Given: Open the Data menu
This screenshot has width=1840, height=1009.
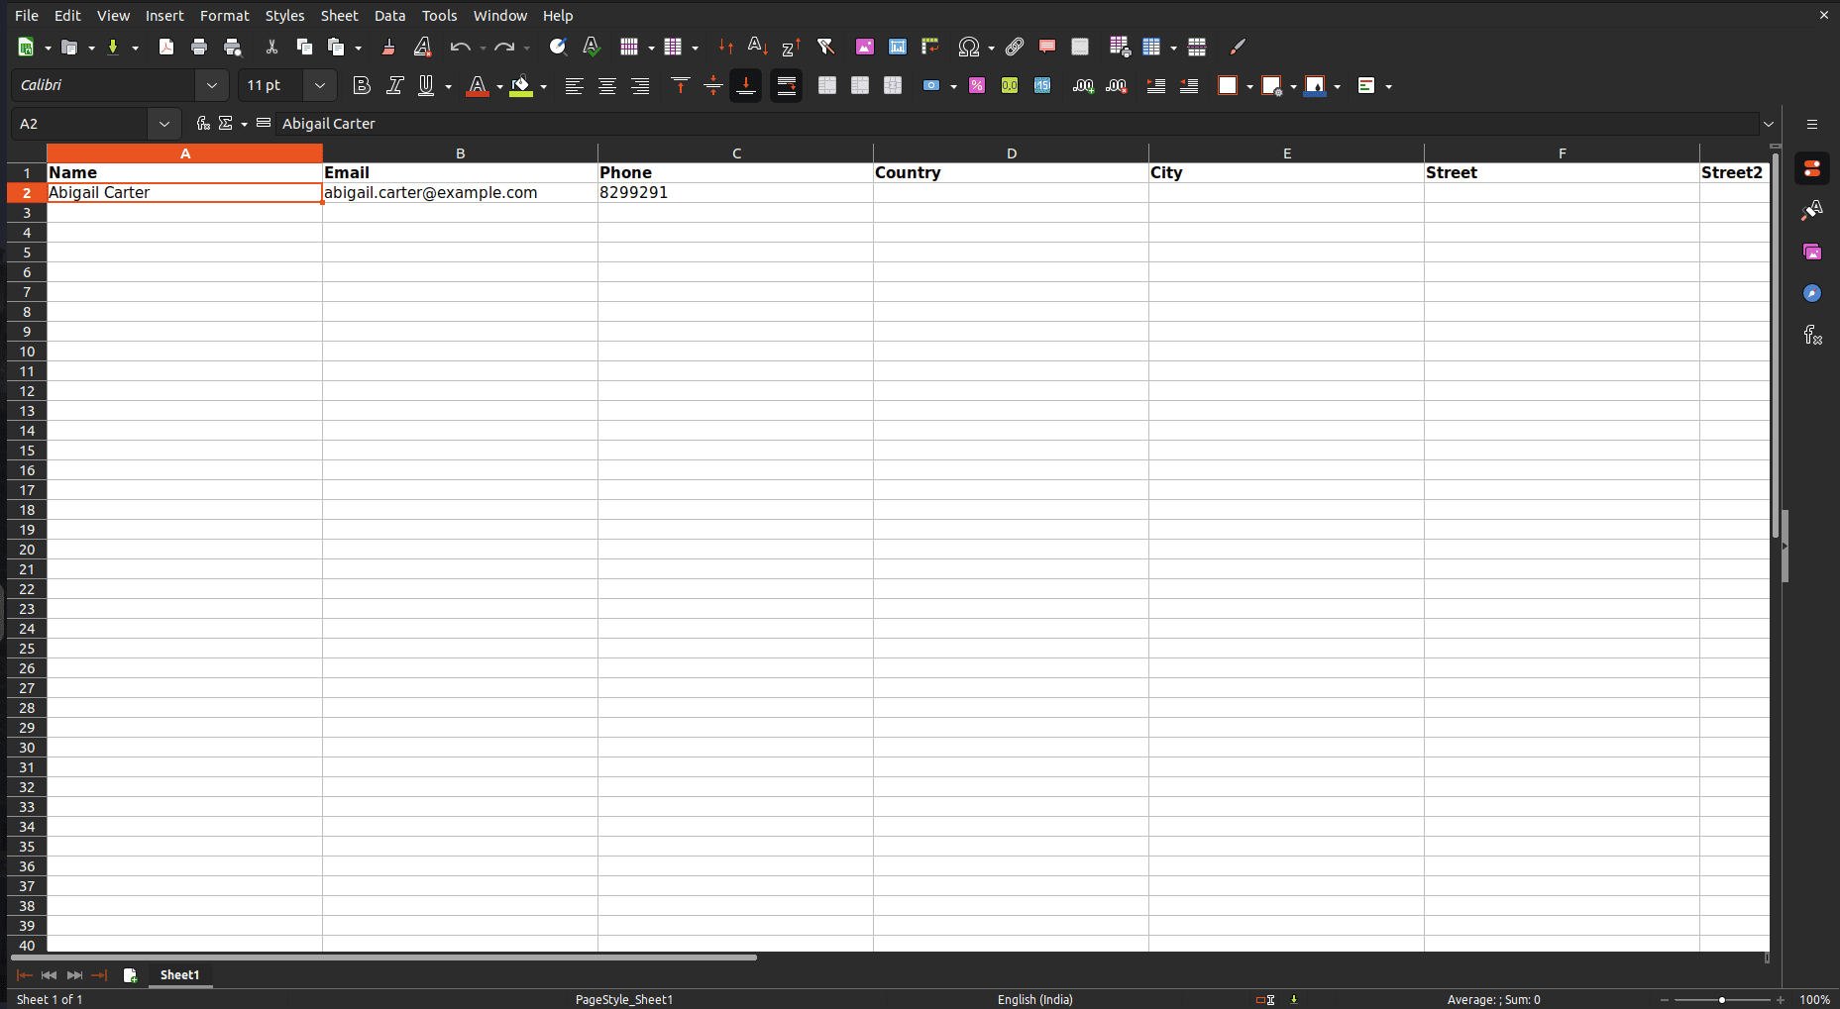Looking at the screenshot, I should 390,15.
